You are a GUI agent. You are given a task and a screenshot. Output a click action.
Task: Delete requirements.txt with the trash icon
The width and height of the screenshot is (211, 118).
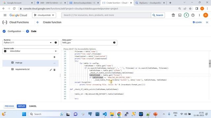click(54, 70)
